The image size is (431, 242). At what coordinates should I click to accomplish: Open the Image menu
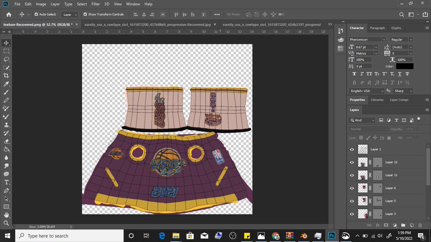tap(41, 4)
